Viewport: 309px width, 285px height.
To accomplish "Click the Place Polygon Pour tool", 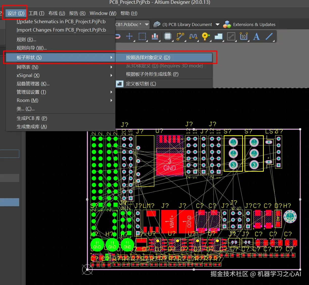I will (219, 36).
